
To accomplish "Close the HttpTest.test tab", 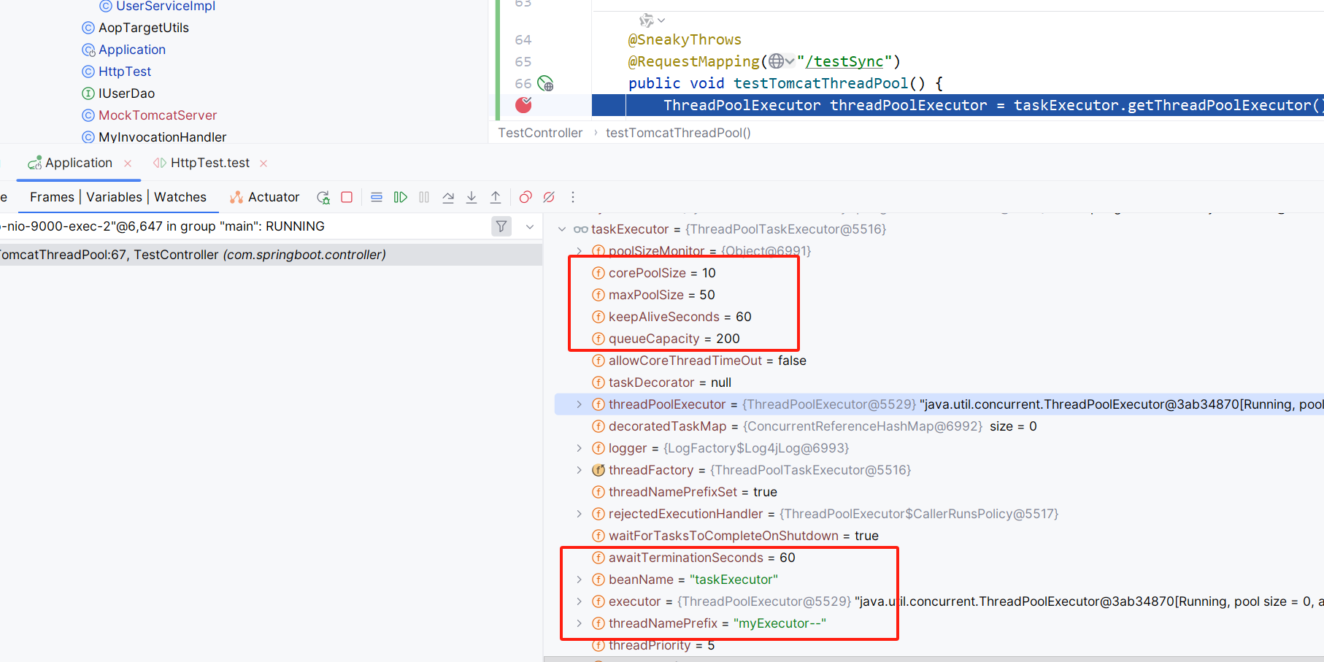I will point(263,163).
